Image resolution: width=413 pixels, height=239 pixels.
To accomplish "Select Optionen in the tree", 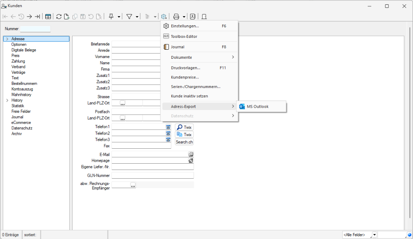I will point(19,44).
